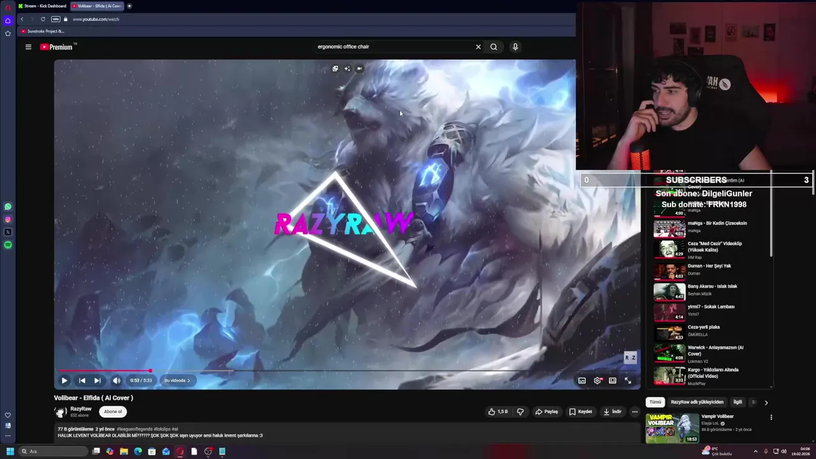Show more filter chips with right chevron
Image resolution: width=816 pixels, height=459 pixels.
(x=766, y=402)
